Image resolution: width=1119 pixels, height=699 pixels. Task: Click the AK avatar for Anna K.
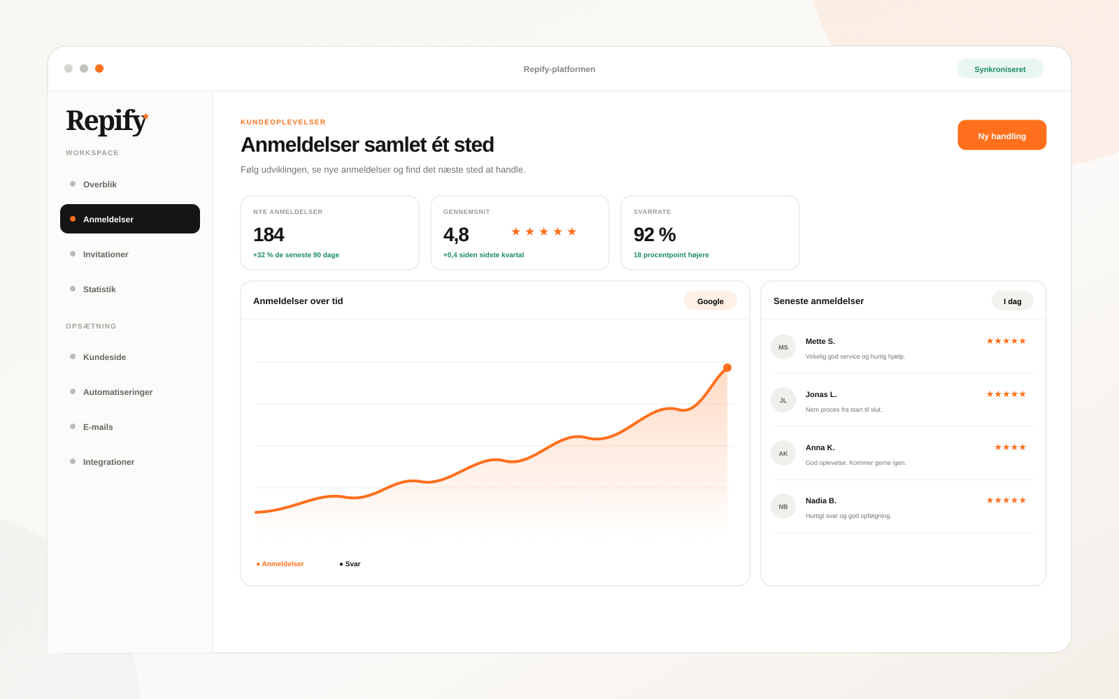click(x=783, y=453)
